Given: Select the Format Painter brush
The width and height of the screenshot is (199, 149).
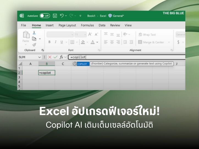Looking at the screenshot, I should [34, 45].
